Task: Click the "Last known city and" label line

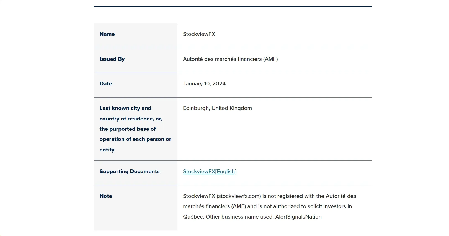Action: coord(125,108)
